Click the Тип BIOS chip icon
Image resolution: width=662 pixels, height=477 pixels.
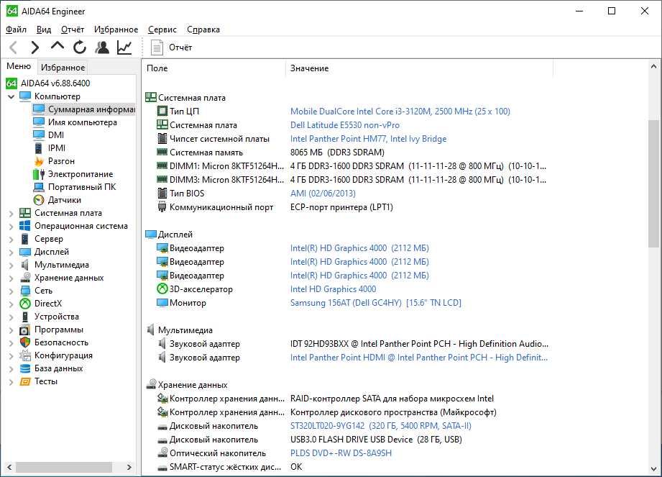[162, 193]
